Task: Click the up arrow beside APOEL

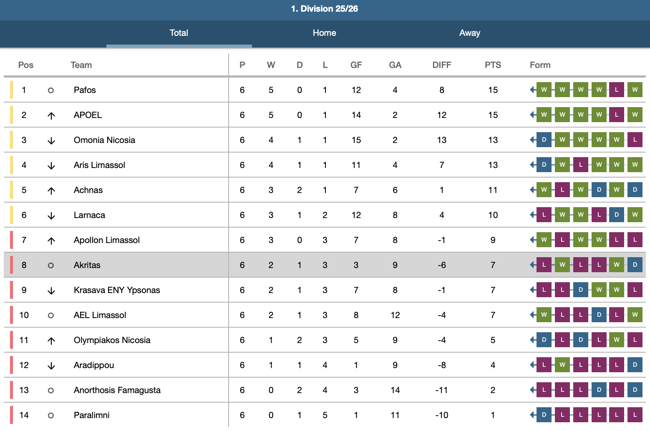Action: [x=51, y=115]
